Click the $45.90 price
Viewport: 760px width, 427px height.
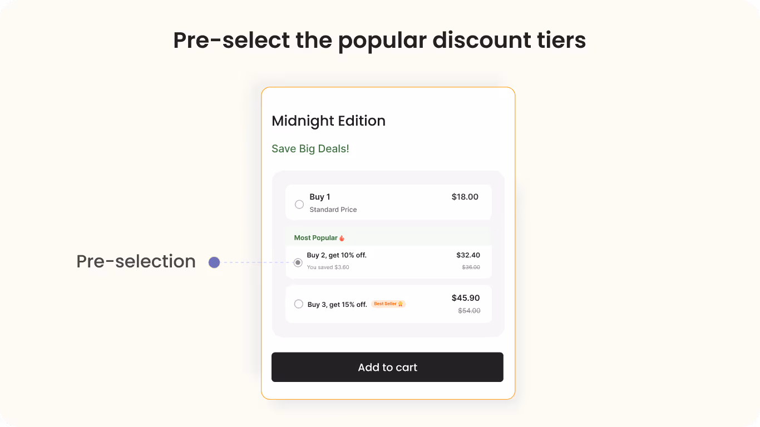click(466, 298)
